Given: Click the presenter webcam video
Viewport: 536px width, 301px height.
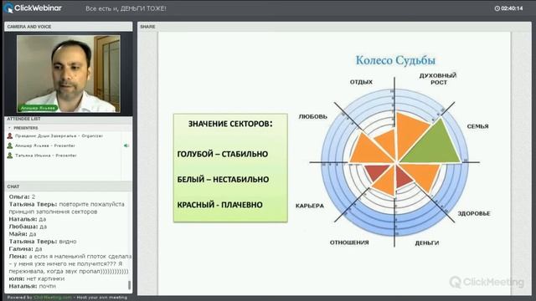Looking at the screenshot, I should pos(69,74).
